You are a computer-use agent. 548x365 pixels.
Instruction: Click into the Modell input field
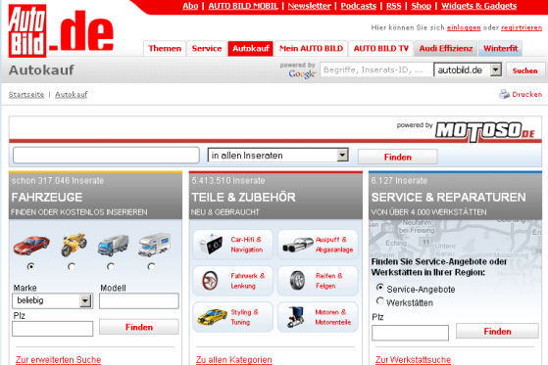tap(139, 300)
